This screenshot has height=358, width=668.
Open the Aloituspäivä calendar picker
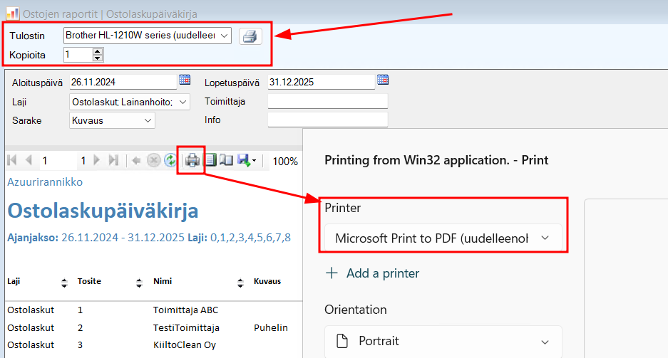[185, 80]
